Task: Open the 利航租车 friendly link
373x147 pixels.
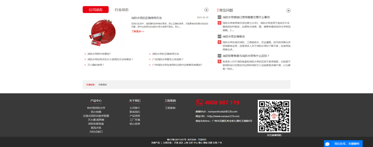Action: [x=103, y=85]
